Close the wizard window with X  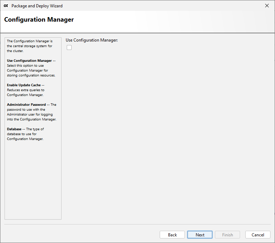267,6
